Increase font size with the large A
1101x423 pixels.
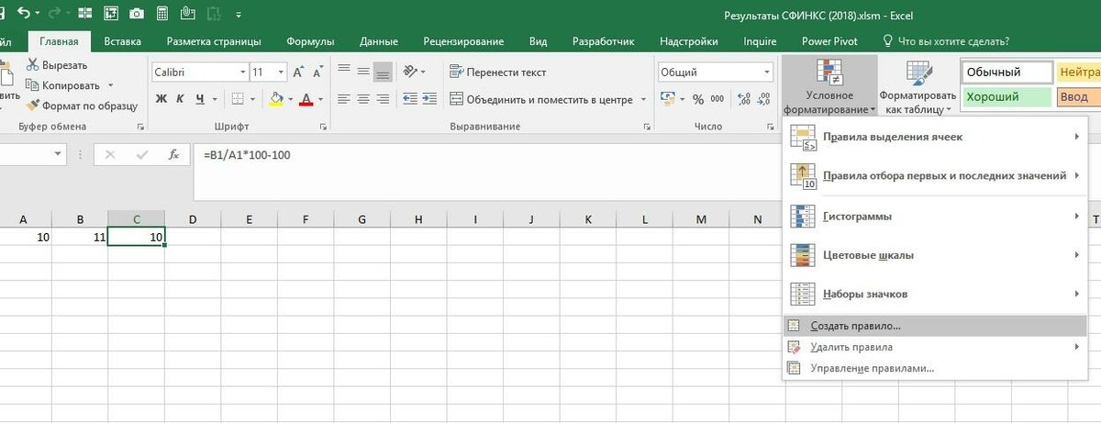pyautogui.click(x=298, y=72)
